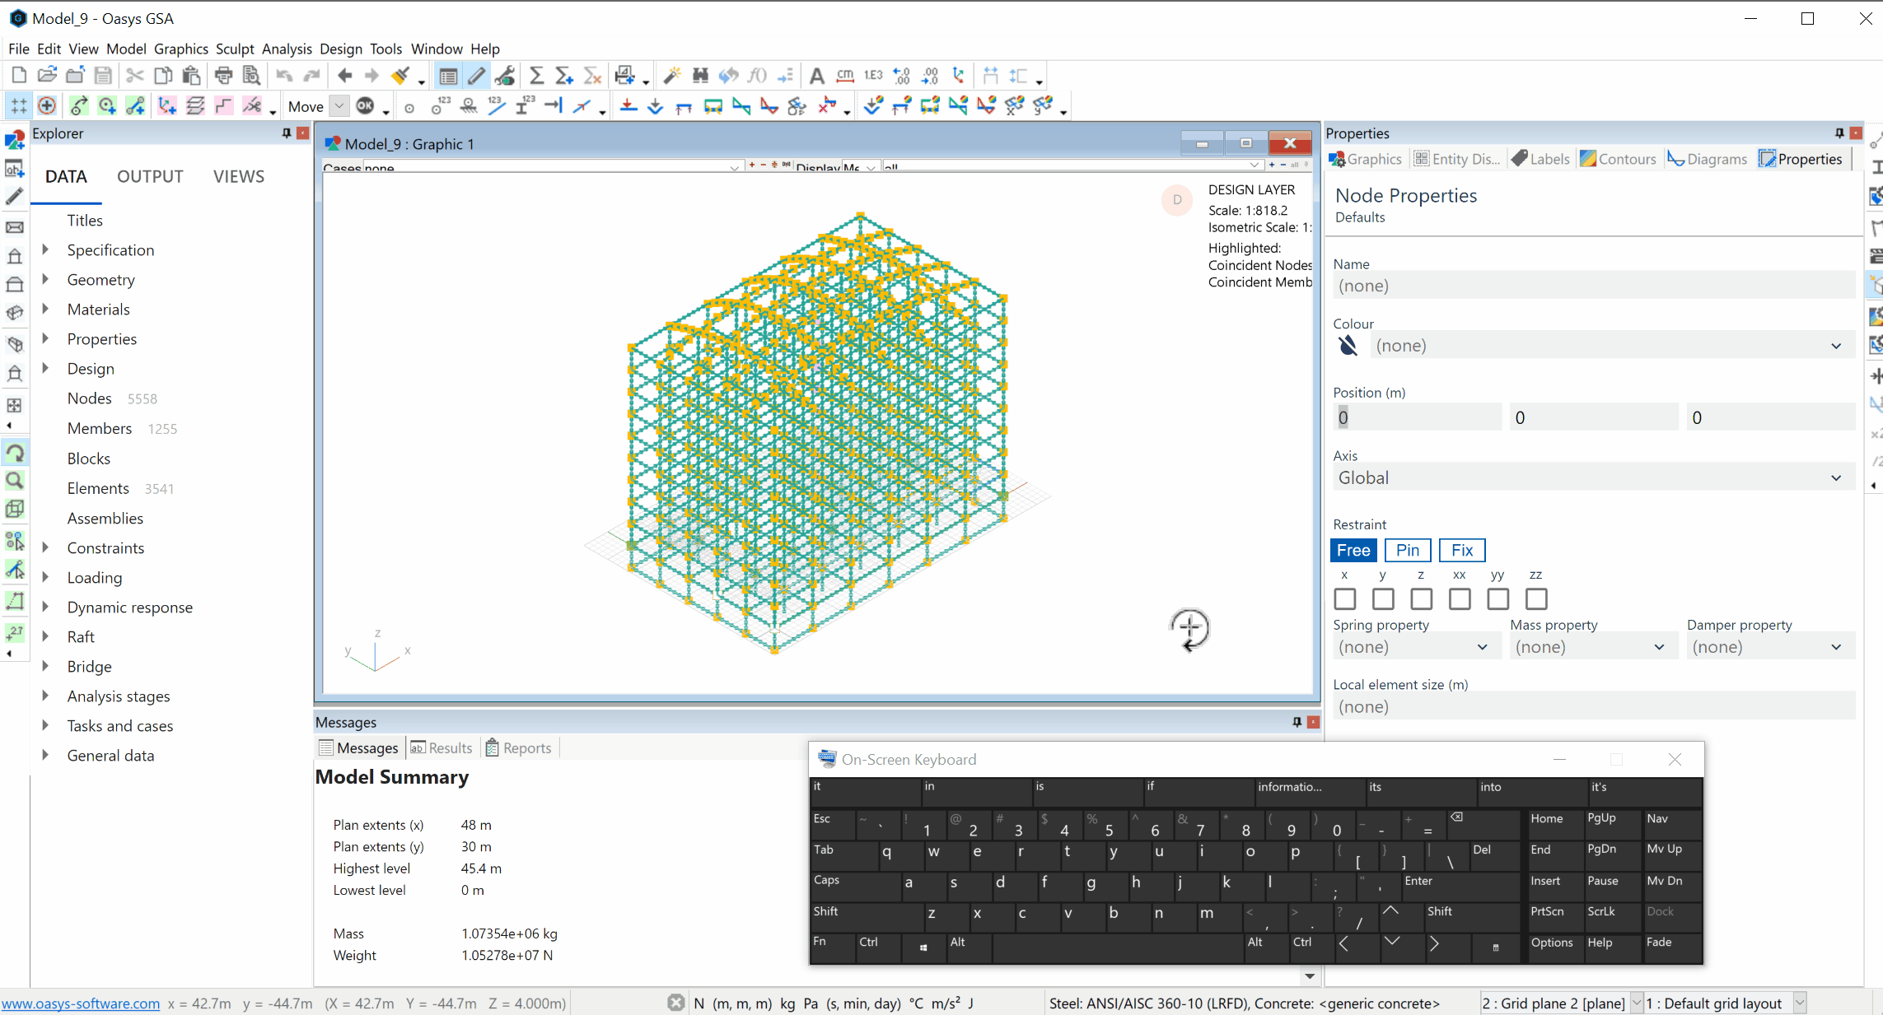Toggle the grid display toolbar icon
1883x1015 pixels.
pyautogui.click(x=18, y=105)
